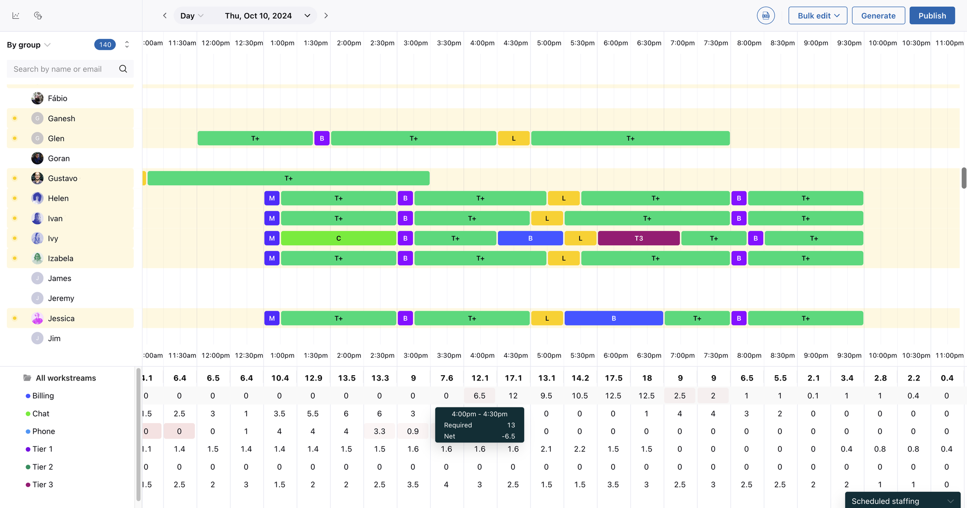Click Gustavo's avatar photo
The width and height of the screenshot is (967, 508).
(x=37, y=178)
